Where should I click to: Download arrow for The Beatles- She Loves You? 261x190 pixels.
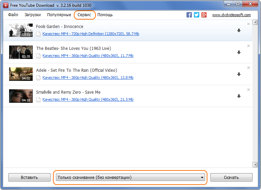pos(239,52)
